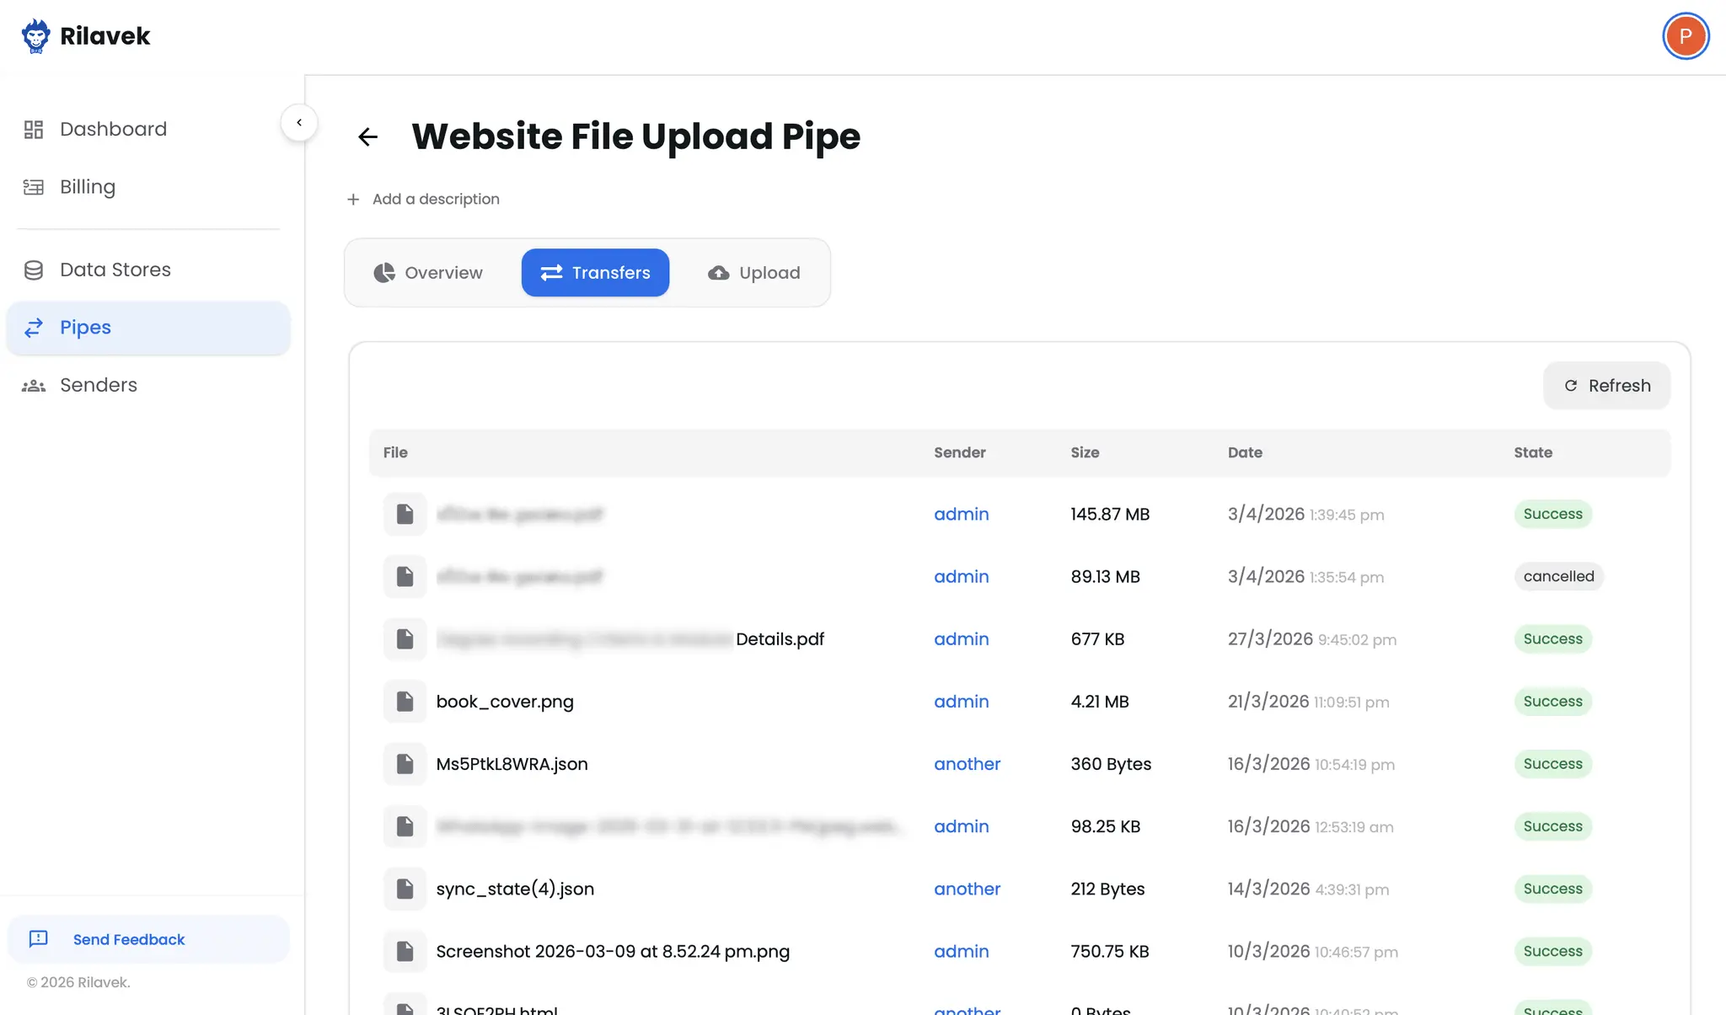Open the Senders sidebar section

147,385
